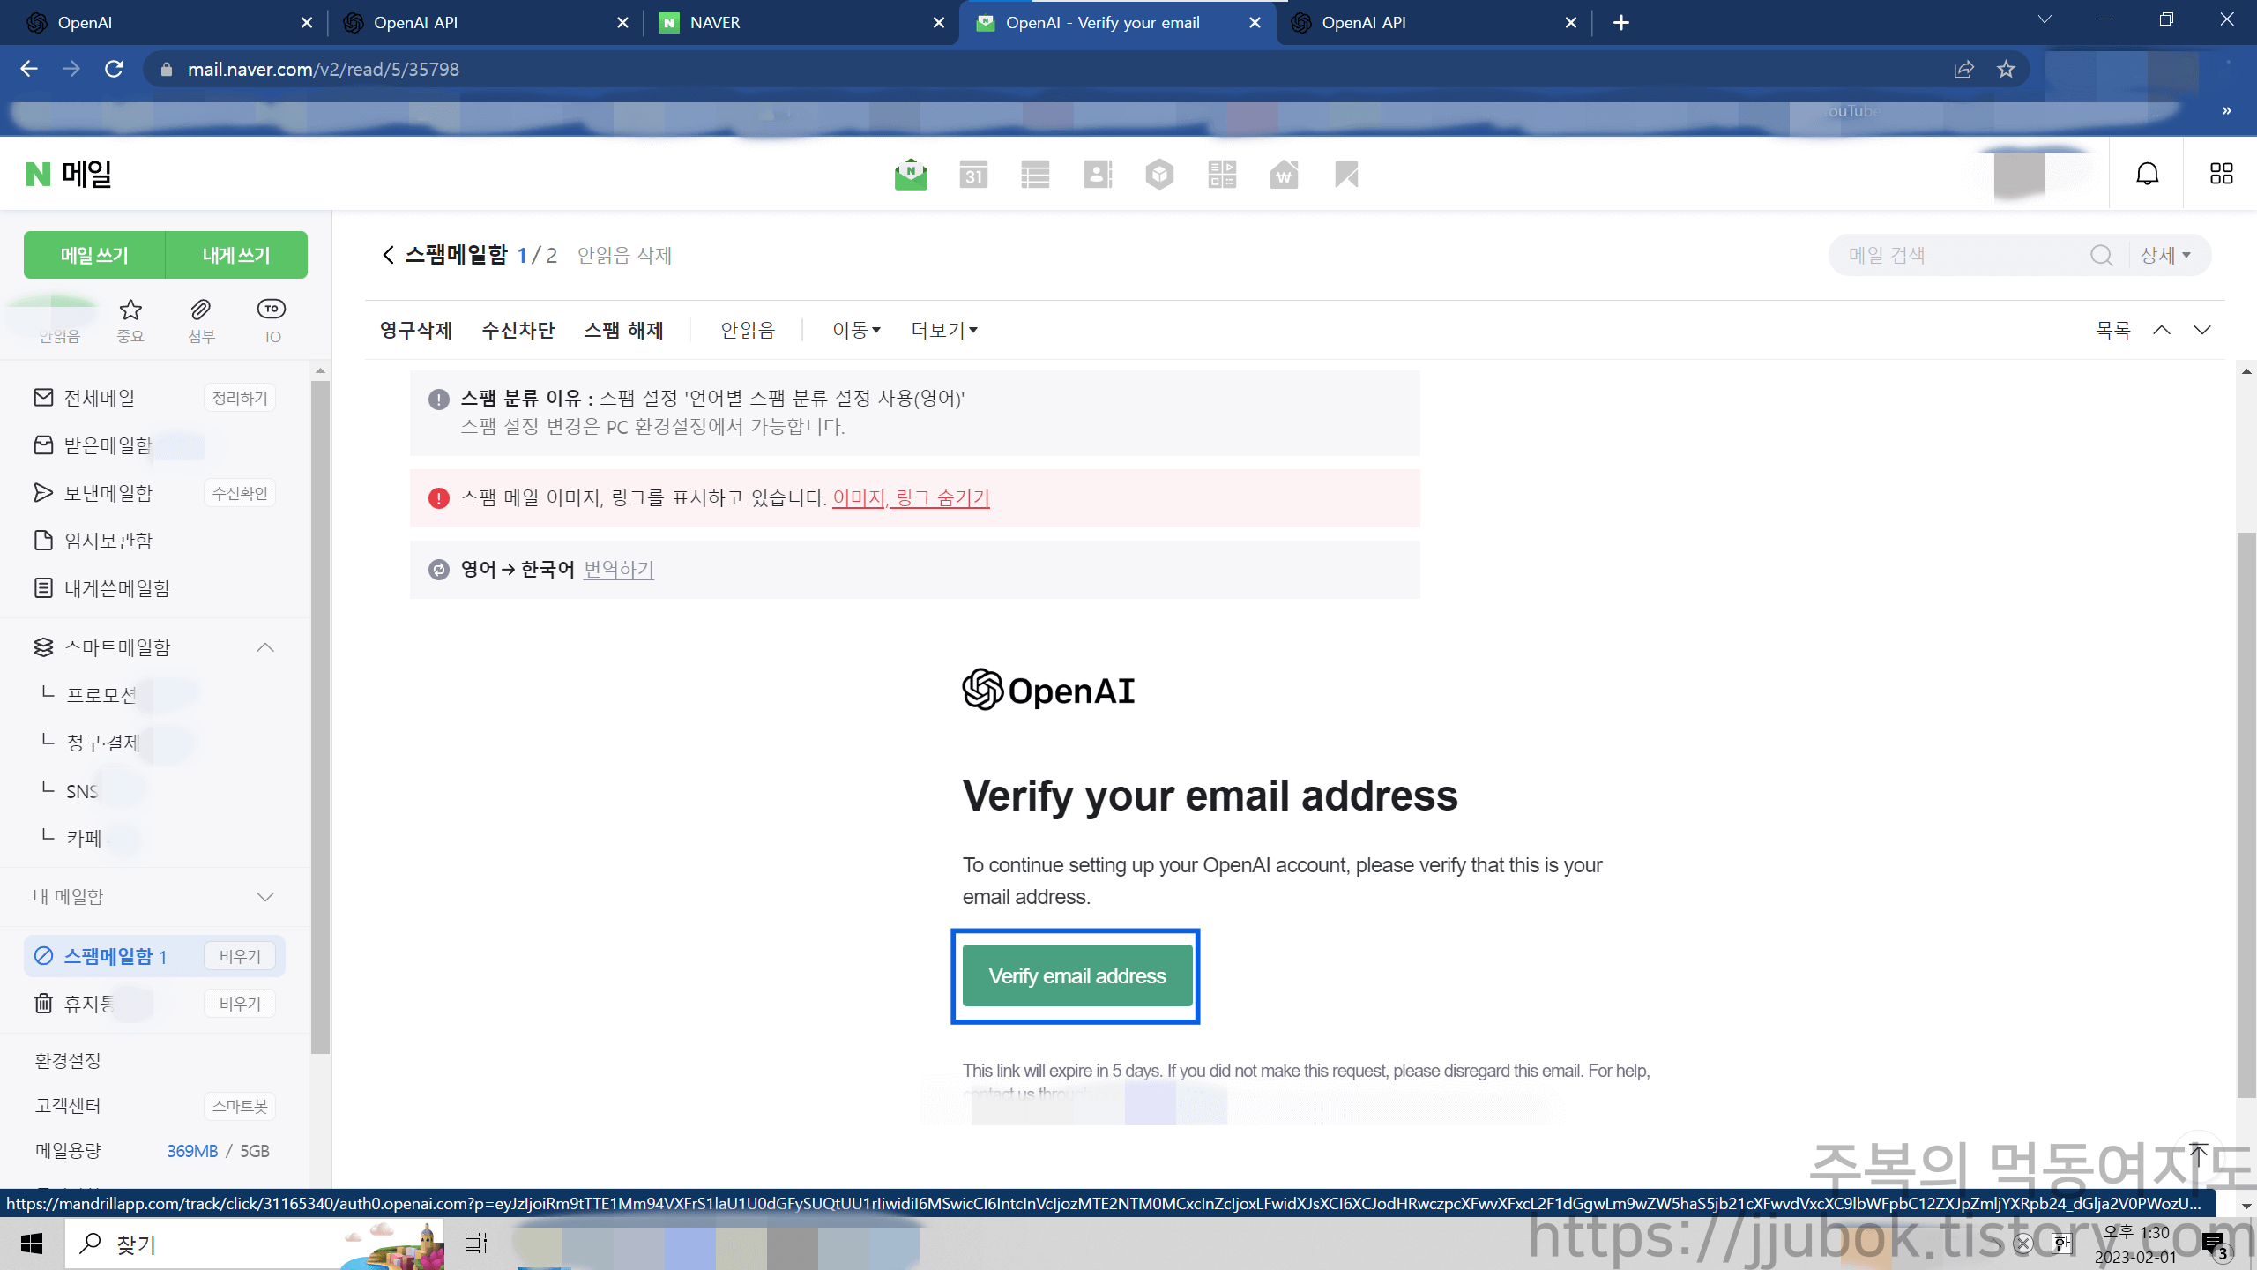Open Naver Calendar from the header icons
The width and height of the screenshot is (2257, 1270).
(x=974, y=174)
